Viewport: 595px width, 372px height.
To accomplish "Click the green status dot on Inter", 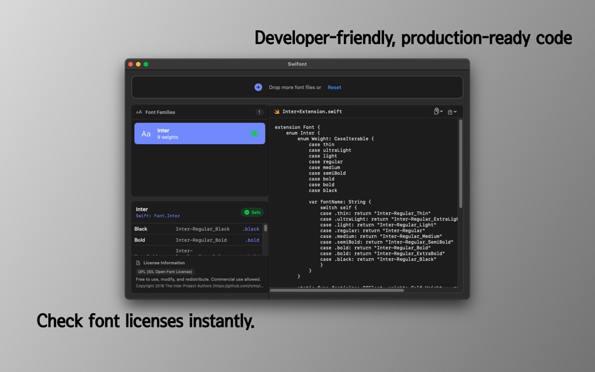I will [x=254, y=133].
